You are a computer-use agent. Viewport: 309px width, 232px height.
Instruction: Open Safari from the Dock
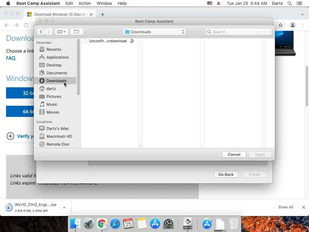pyautogui.click(x=115, y=224)
